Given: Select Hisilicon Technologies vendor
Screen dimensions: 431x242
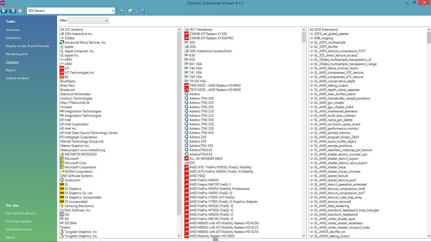Looking at the screenshot, I should (x=76, y=98).
